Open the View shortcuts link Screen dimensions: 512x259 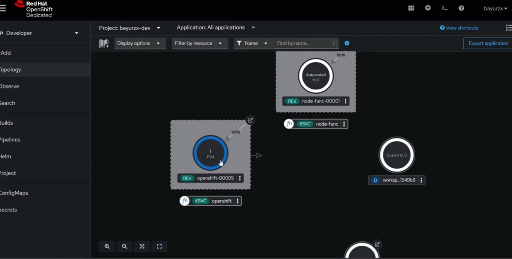tap(459, 28)
